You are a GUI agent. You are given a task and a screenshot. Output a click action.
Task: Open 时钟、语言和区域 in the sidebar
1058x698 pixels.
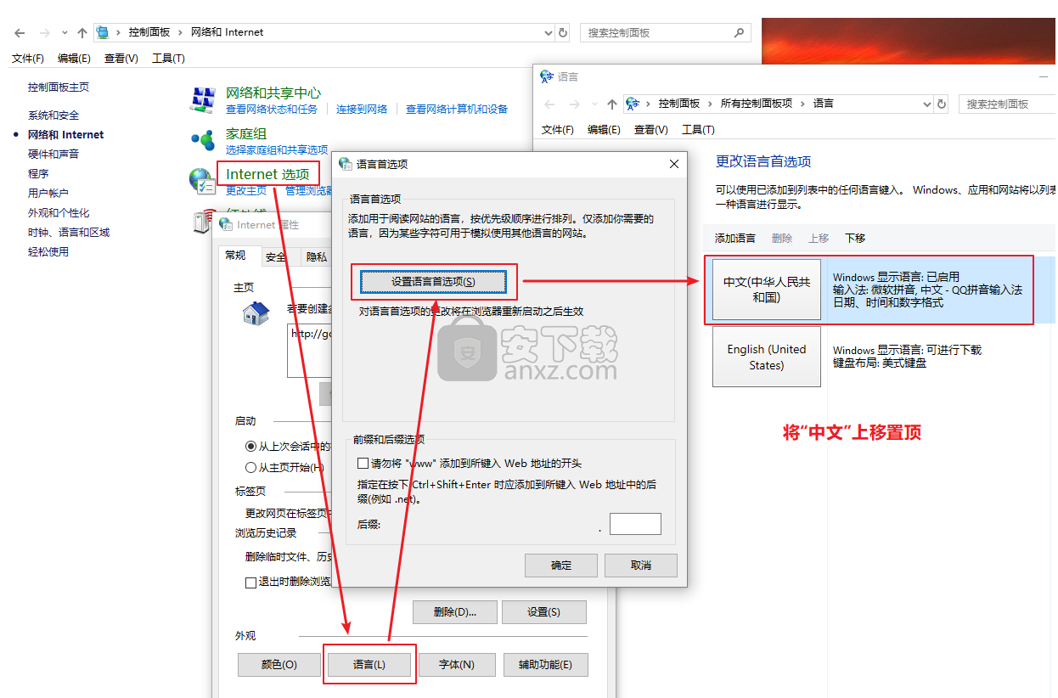[69, 232]
